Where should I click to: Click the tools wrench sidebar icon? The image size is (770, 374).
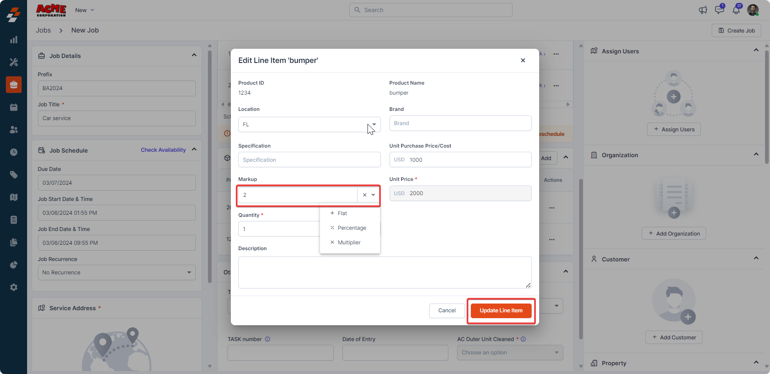[x=14, y=62]
